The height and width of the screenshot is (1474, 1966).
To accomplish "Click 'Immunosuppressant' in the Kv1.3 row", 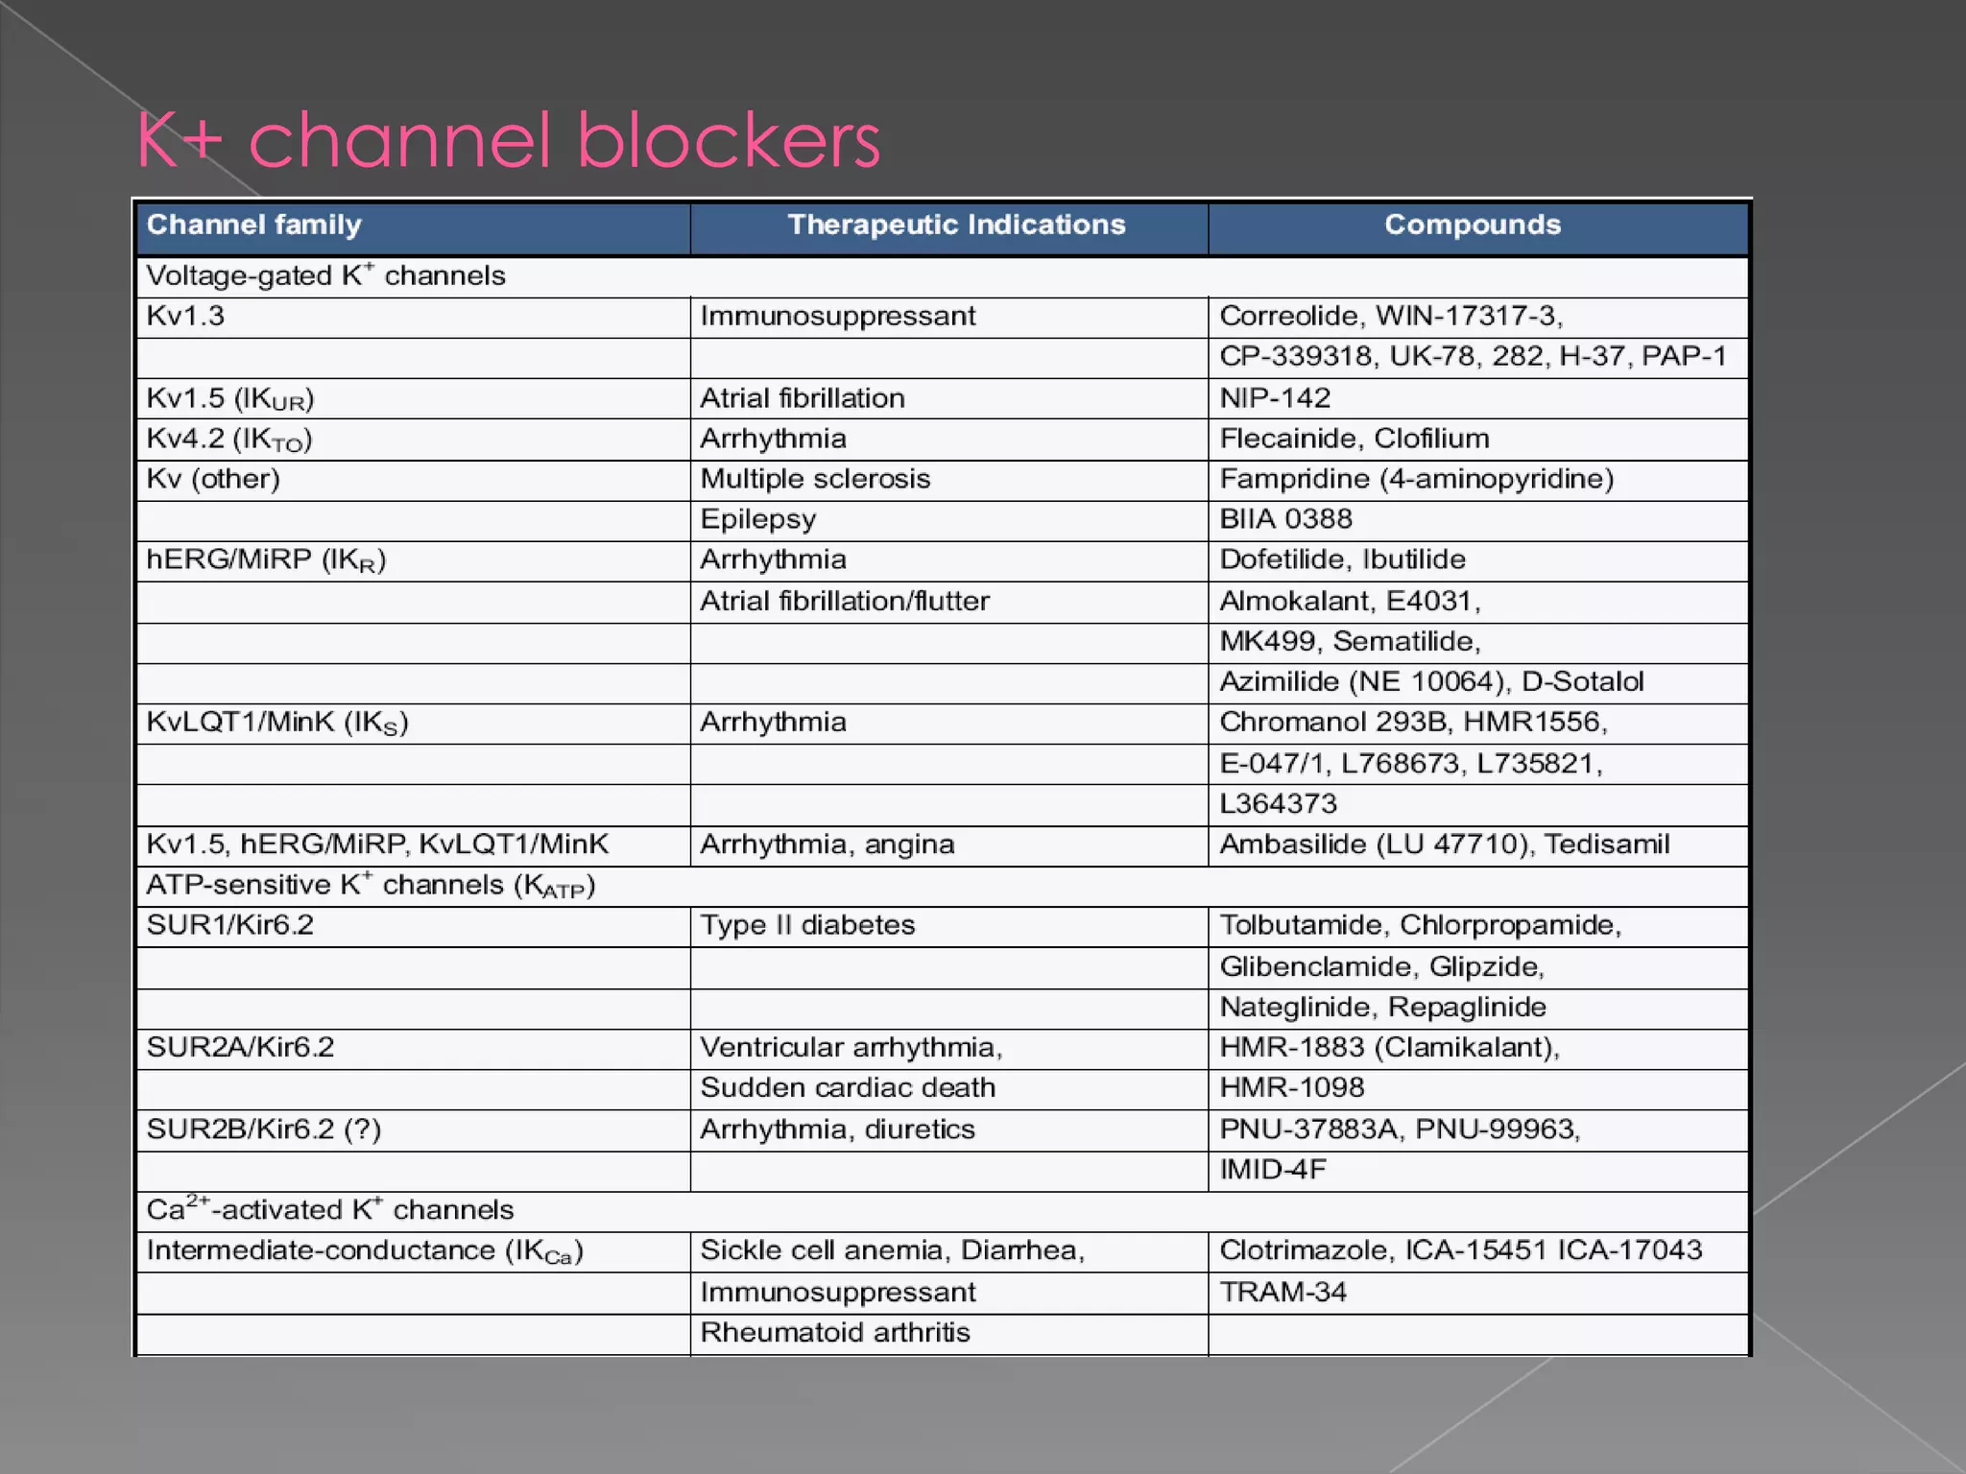I will tap(949, 317).
